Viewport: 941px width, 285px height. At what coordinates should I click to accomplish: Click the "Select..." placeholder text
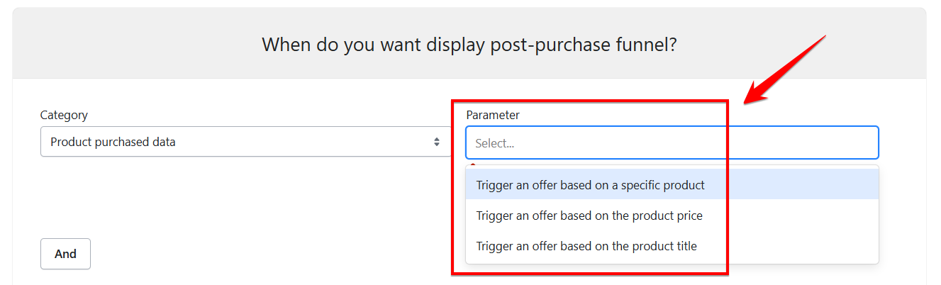(494, 143)
